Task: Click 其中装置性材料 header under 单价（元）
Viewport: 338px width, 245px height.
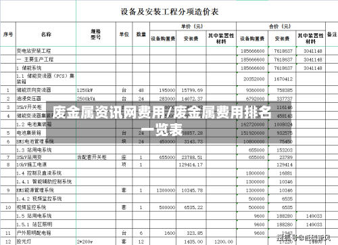Action: coord(221,39)
